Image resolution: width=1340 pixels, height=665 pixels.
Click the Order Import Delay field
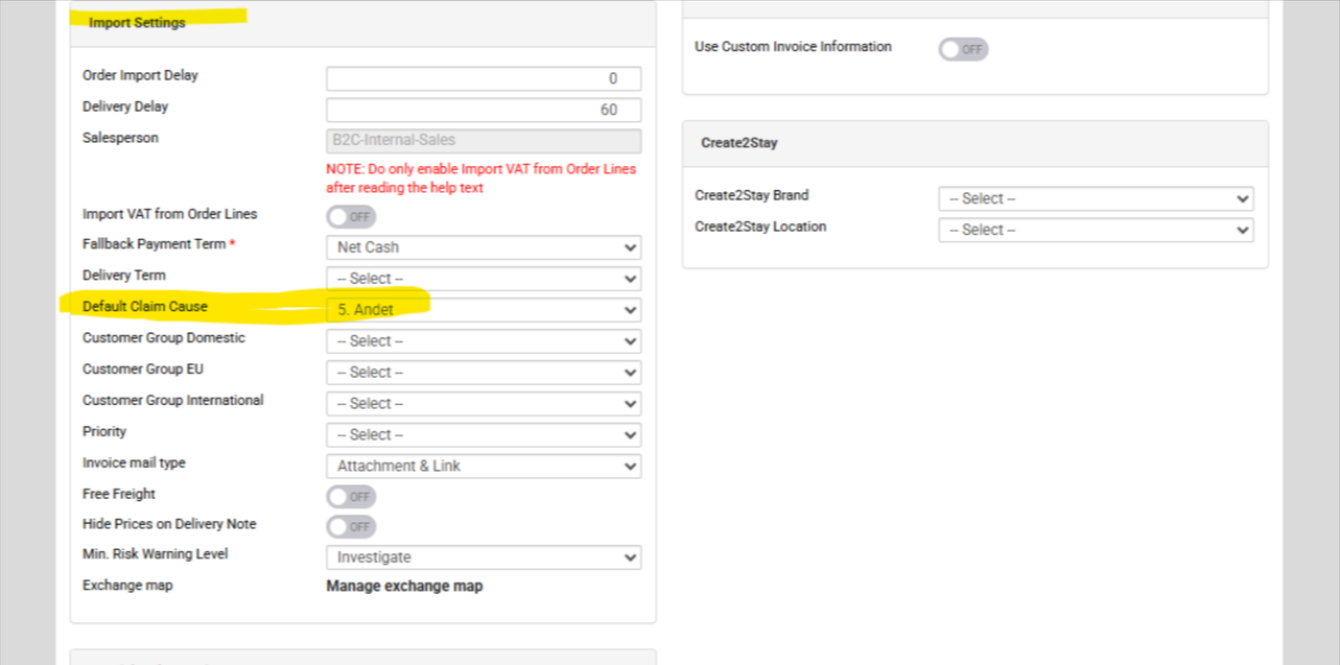pyautogui.click(x=483, y=78)
